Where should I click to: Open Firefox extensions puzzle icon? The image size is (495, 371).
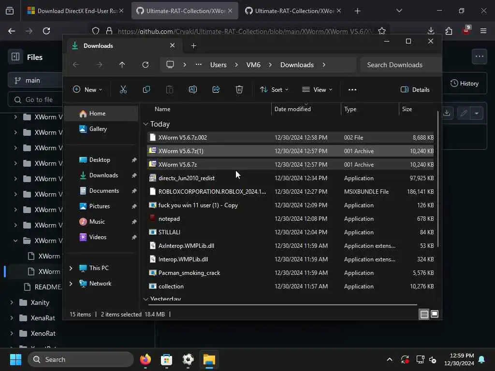[449, 31]
